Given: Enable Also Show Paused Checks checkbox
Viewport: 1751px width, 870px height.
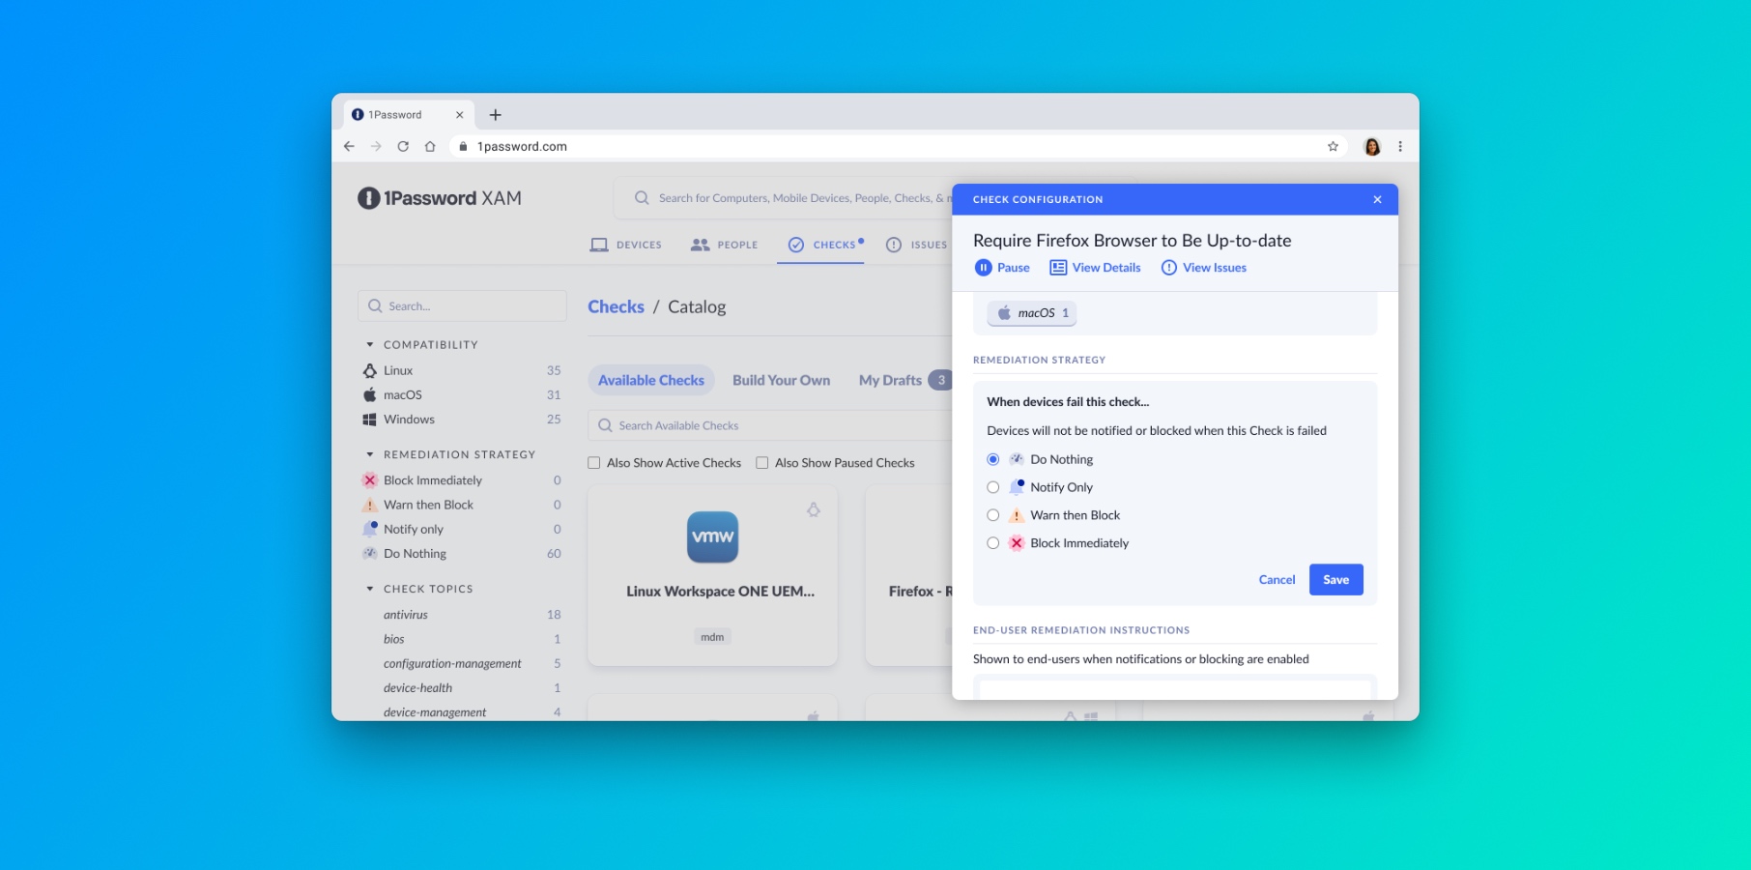Looking at the screenshot, I should tap(762, 463).
